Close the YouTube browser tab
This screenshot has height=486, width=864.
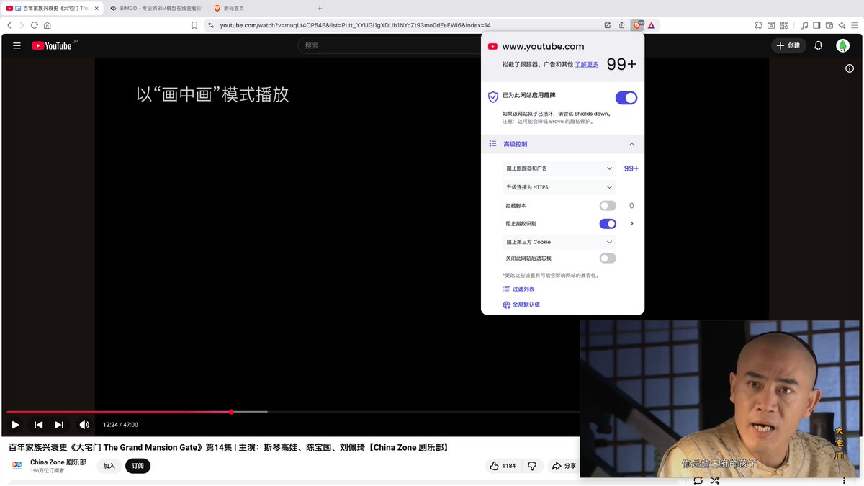tap(96, 8)
